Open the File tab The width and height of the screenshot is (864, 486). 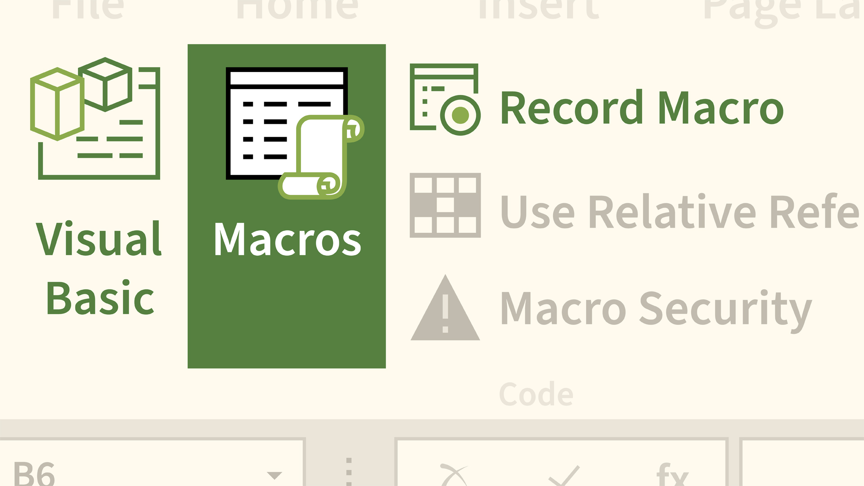click(x=88, y=9)
